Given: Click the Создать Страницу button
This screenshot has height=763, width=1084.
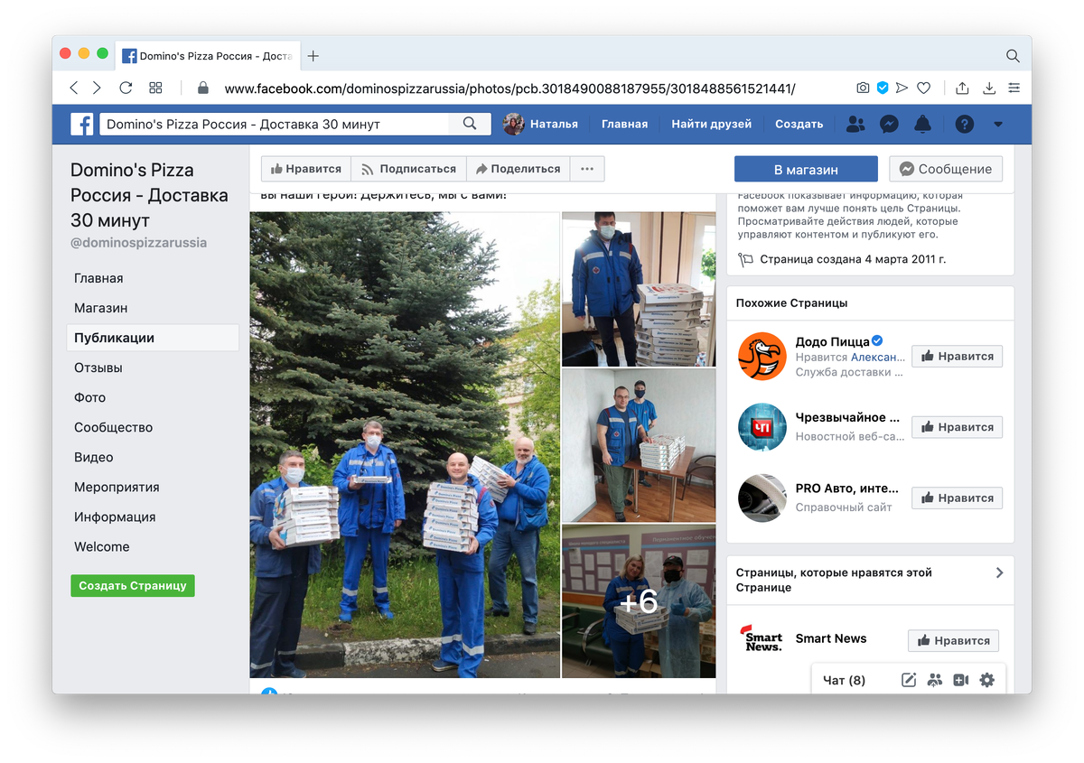Looking at the screenshot, I should pos(132,585).
